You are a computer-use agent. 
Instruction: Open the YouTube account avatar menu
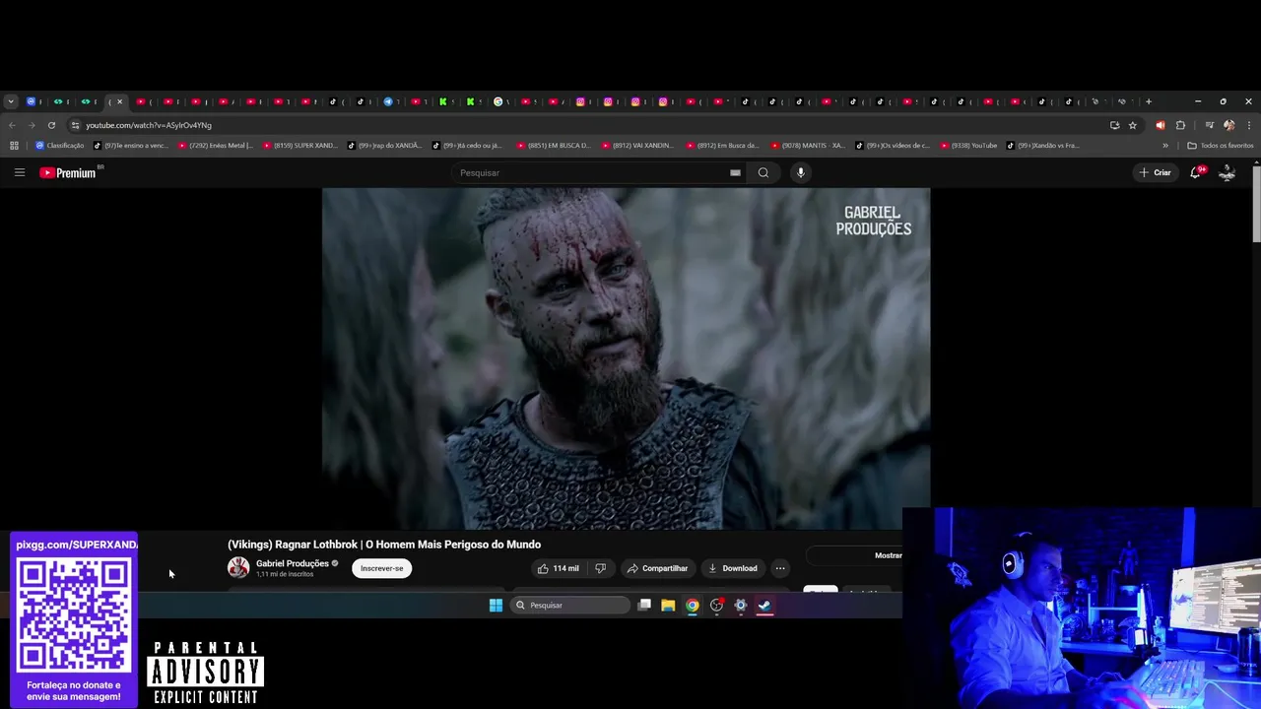[x=1228, y=172]
